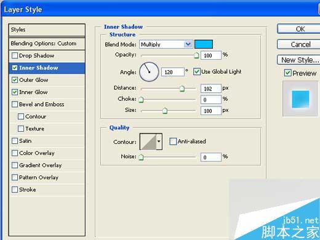
Task: Click the blue inner shadow color swatch
Action: click(x=204, y=44)
